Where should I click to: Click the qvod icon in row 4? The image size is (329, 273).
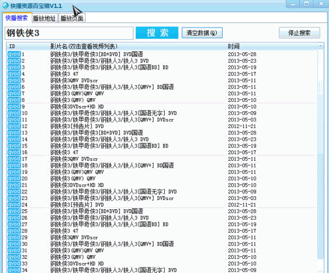coord(14,74)
